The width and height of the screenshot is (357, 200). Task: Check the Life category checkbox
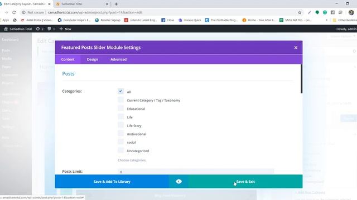[x=120, y=117]
